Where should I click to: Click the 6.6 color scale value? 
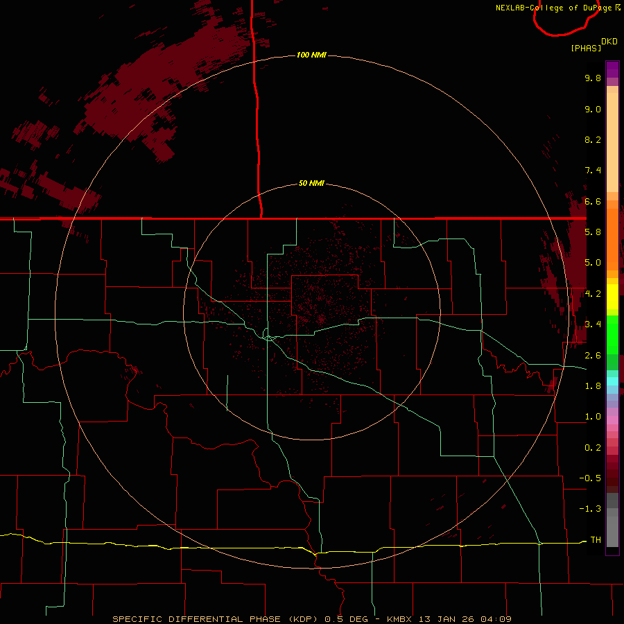(593, 201)
